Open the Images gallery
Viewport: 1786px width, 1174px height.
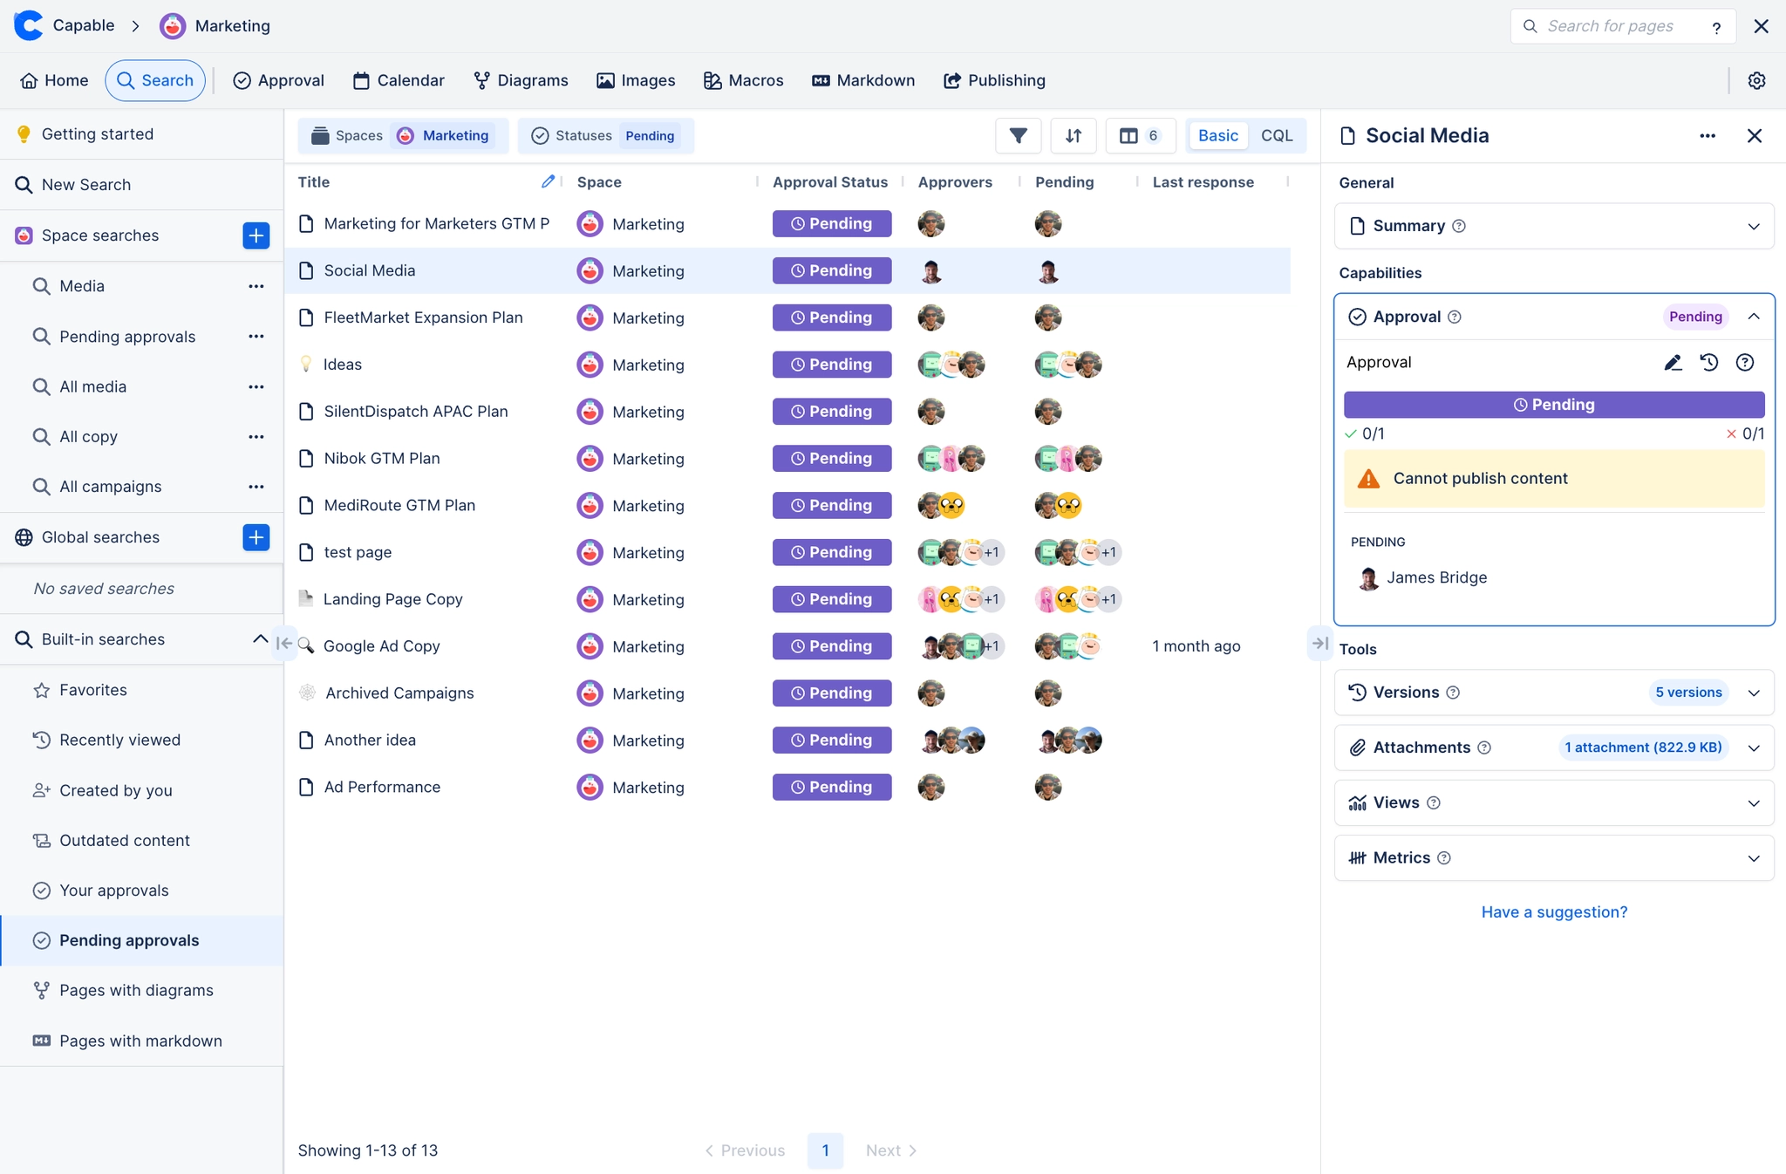636,80
